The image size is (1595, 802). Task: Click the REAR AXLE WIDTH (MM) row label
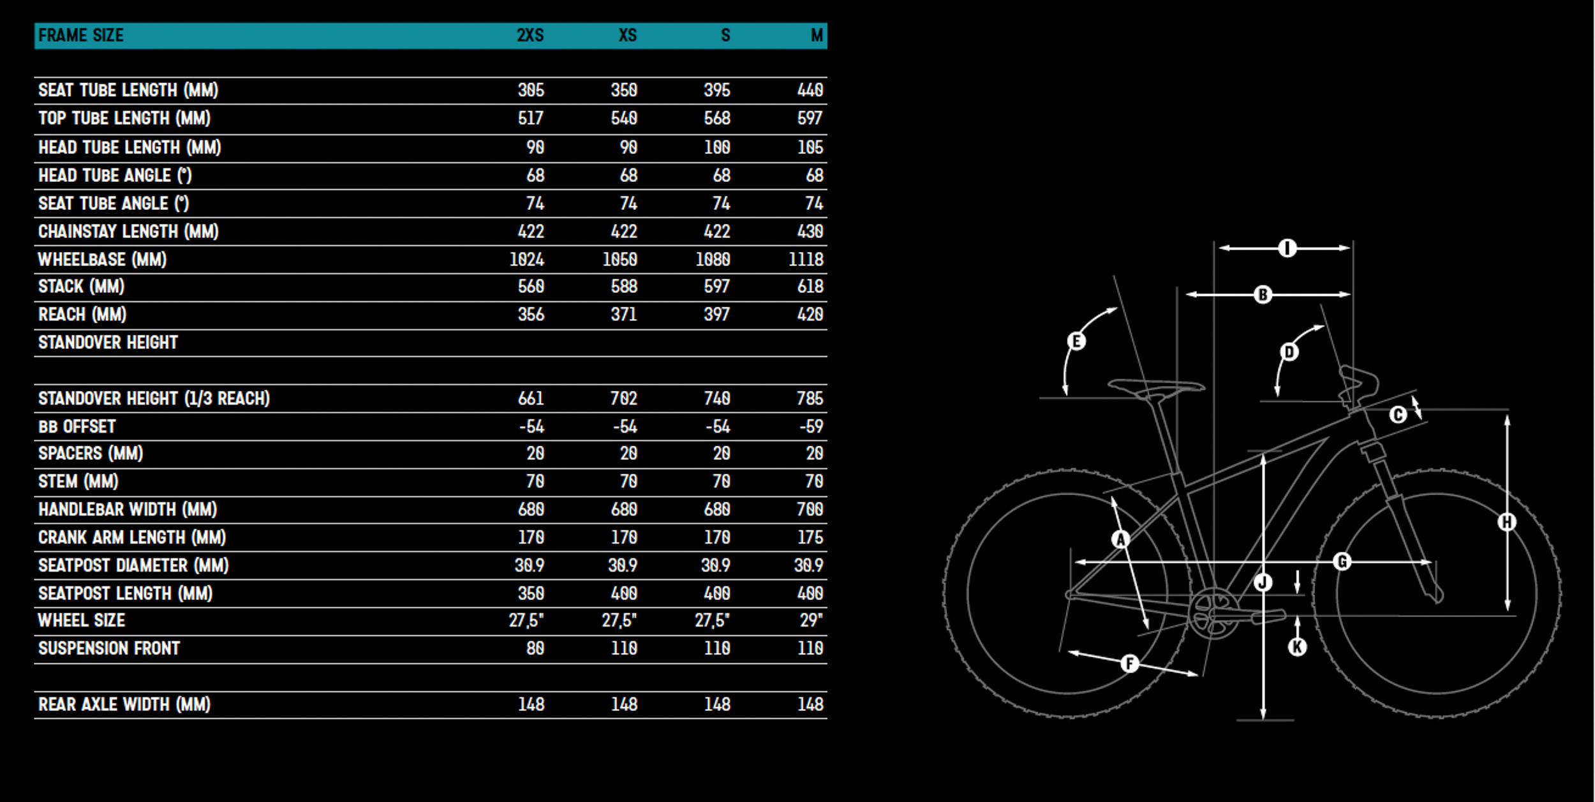[x=124, y=704]
